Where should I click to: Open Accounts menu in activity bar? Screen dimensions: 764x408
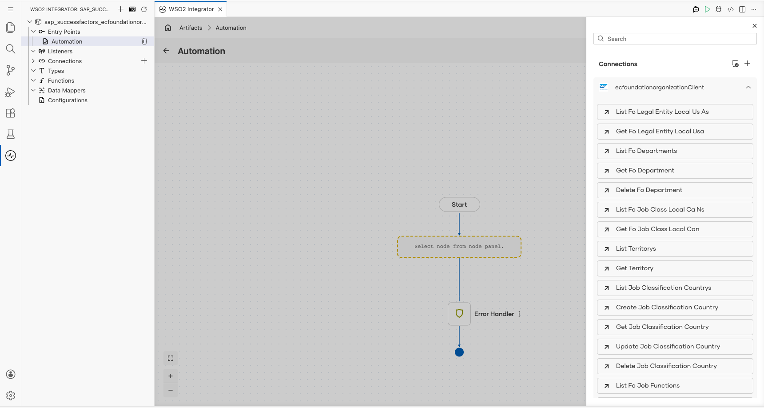pos(11,374)
